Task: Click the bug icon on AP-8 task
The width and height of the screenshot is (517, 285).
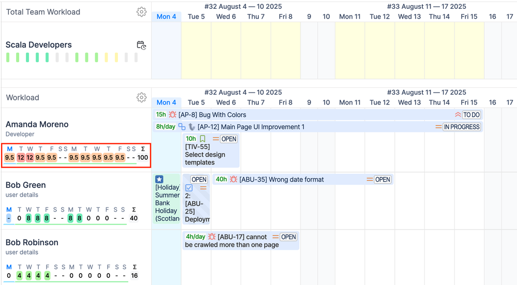Action: 172,115
